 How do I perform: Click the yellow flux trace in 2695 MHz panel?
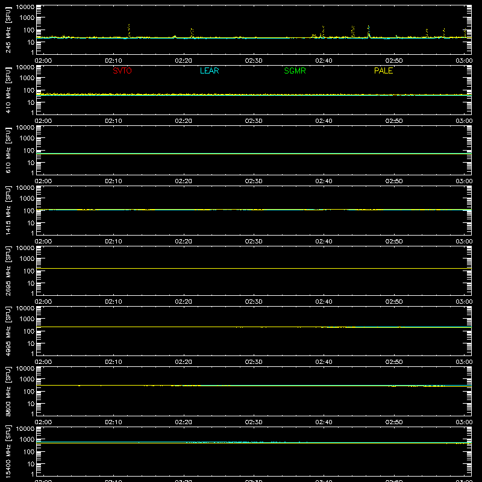click(254, 268)
